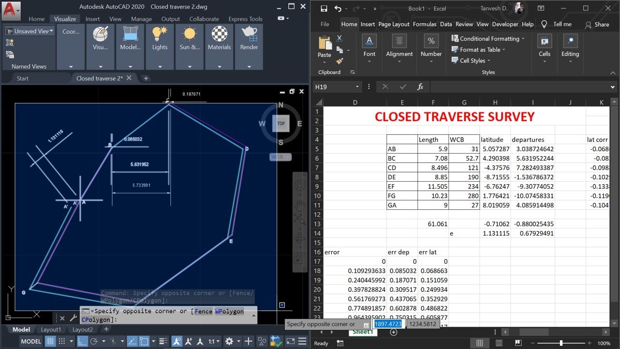Screen dimensions: 620x349
Task: Click the Excel Undo arrow
Action: point(338,9)
